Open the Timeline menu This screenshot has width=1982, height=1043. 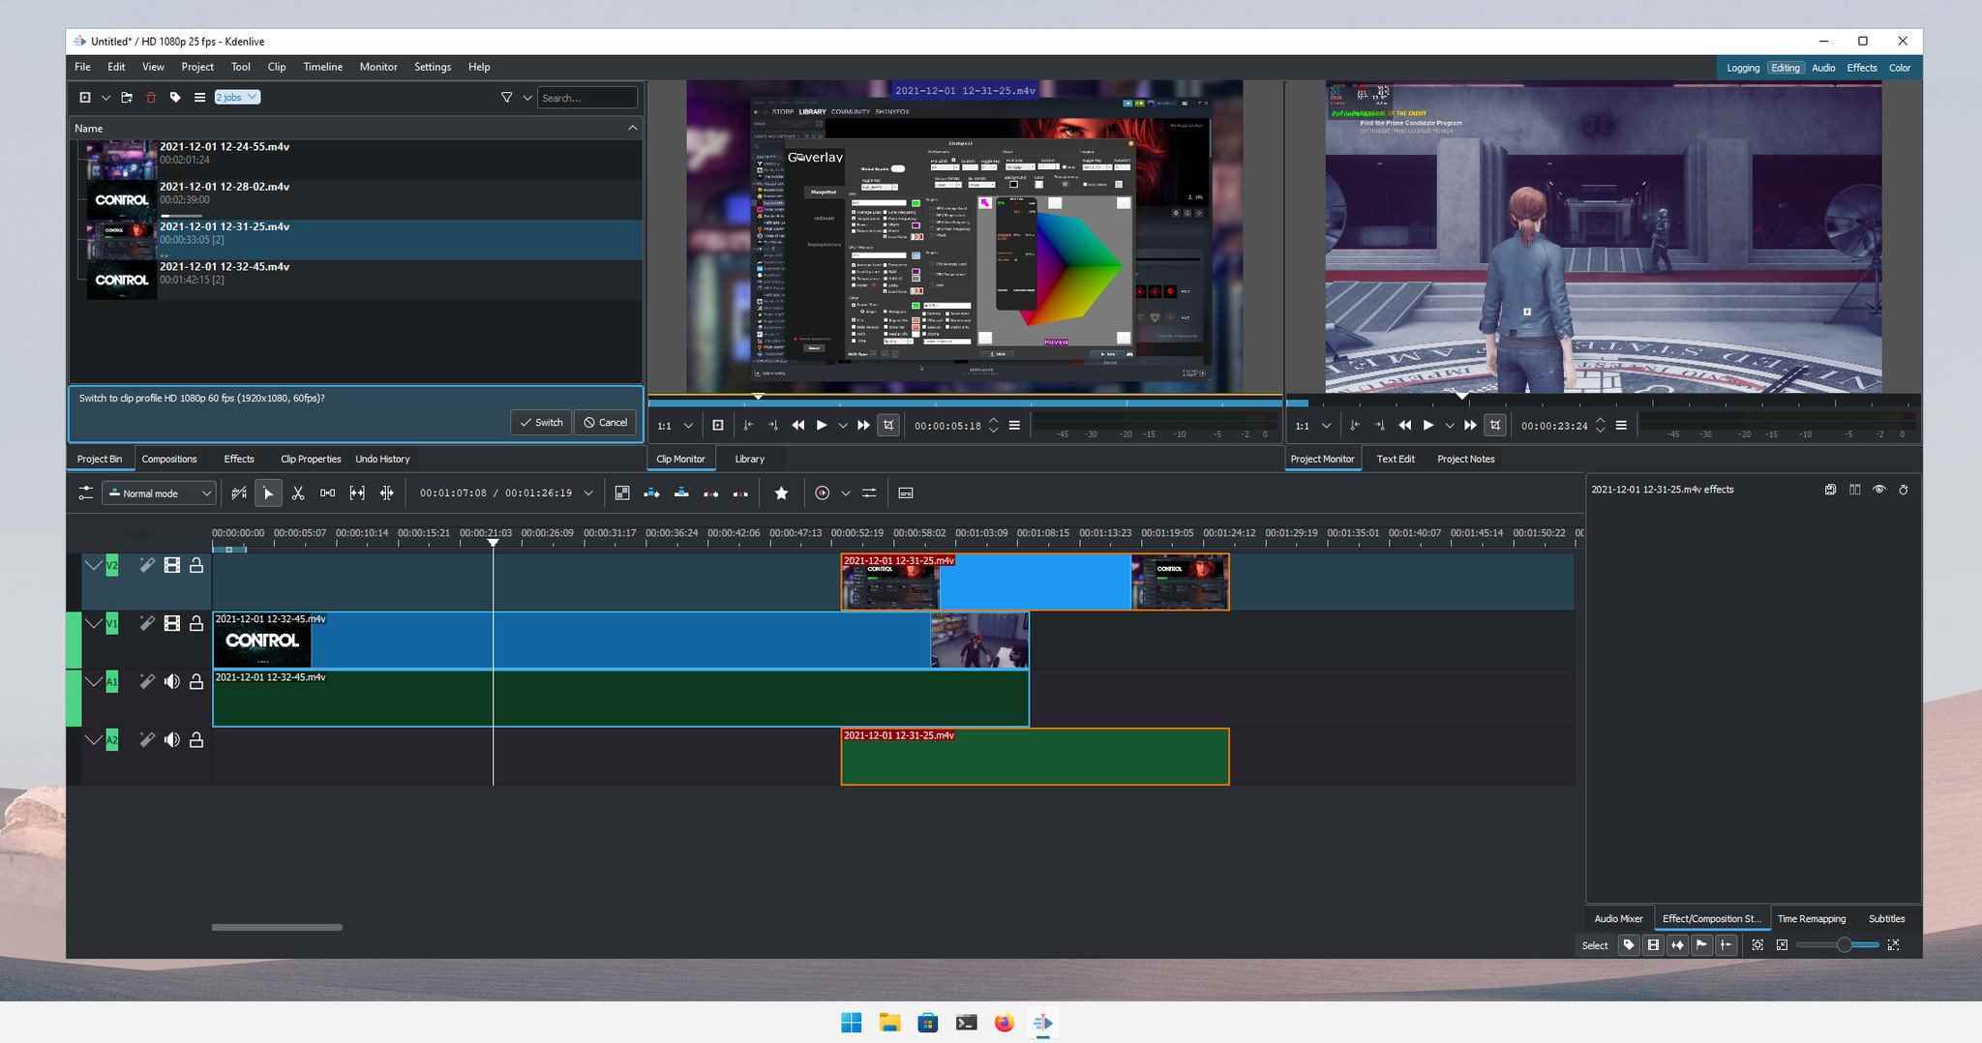pos(322,67)
